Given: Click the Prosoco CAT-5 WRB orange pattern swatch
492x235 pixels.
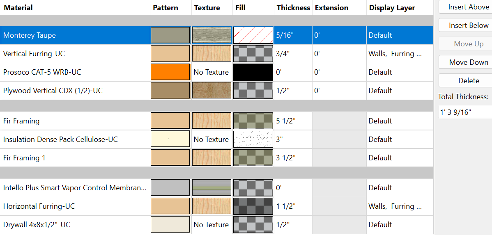Looking at the screenshot, I should pyautogui.click(x=170, y=72).
